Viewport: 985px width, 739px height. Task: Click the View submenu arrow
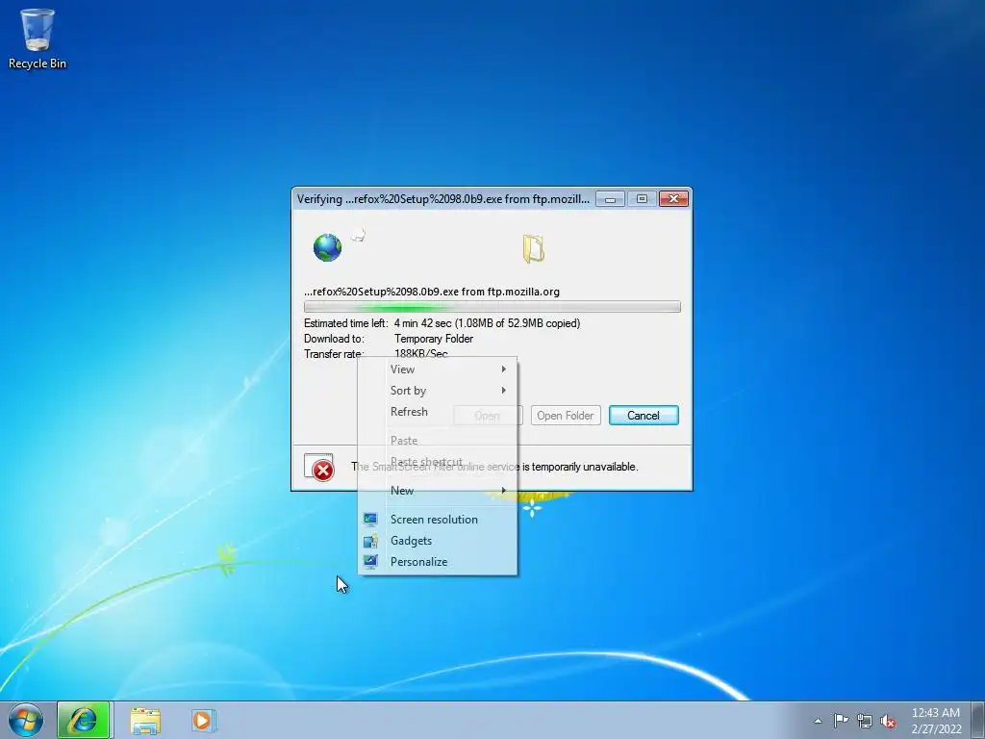504,369
